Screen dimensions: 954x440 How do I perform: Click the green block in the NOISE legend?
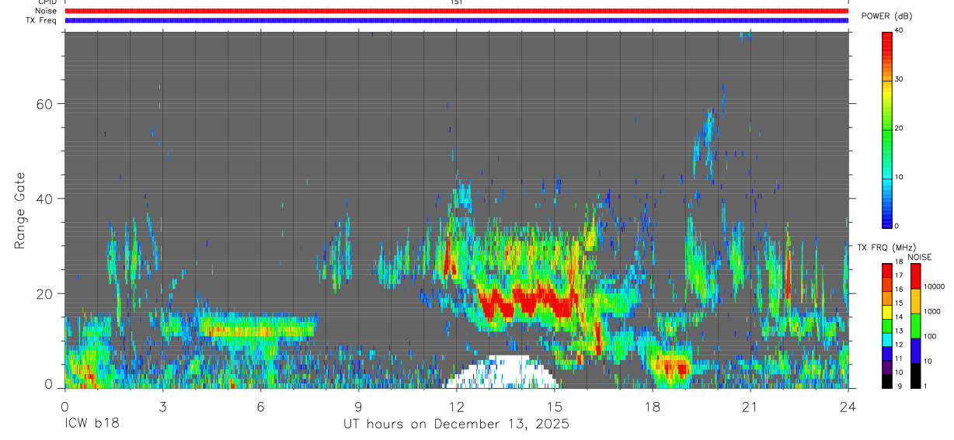tap(915, 325)
